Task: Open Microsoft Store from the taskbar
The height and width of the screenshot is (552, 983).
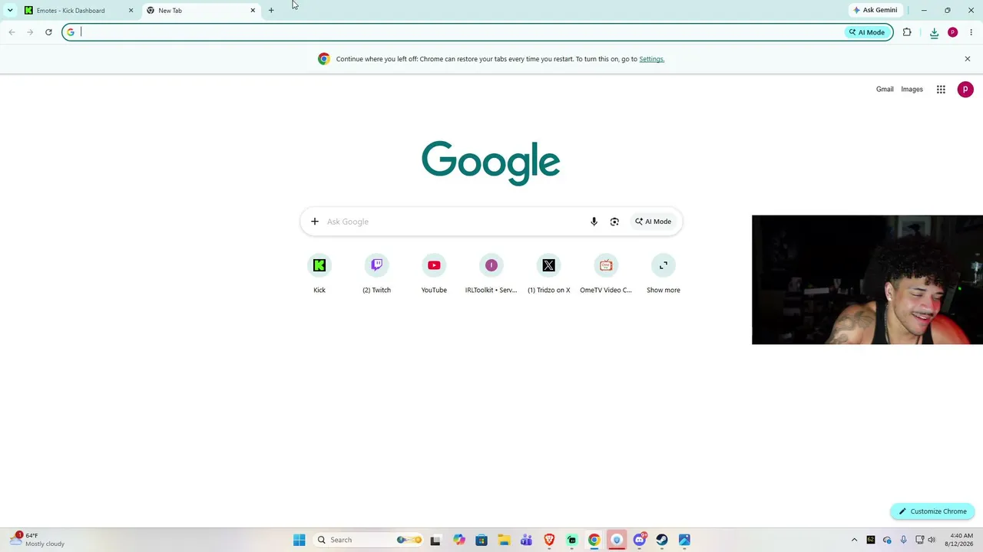Action: (x=482, y=540)
